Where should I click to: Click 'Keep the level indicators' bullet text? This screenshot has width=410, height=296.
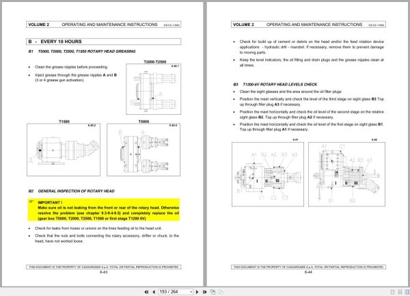pos(312,62)
